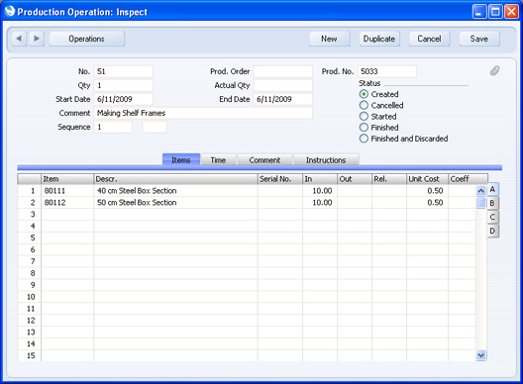The height and width of the screenshot is (384, 523).
Task: Click the In column header
Action: tap(320, 179)
